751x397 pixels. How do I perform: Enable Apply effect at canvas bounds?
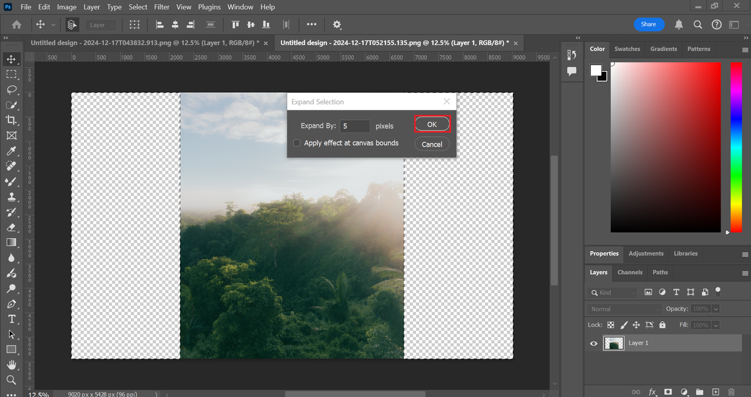click(x=297, y=143)
